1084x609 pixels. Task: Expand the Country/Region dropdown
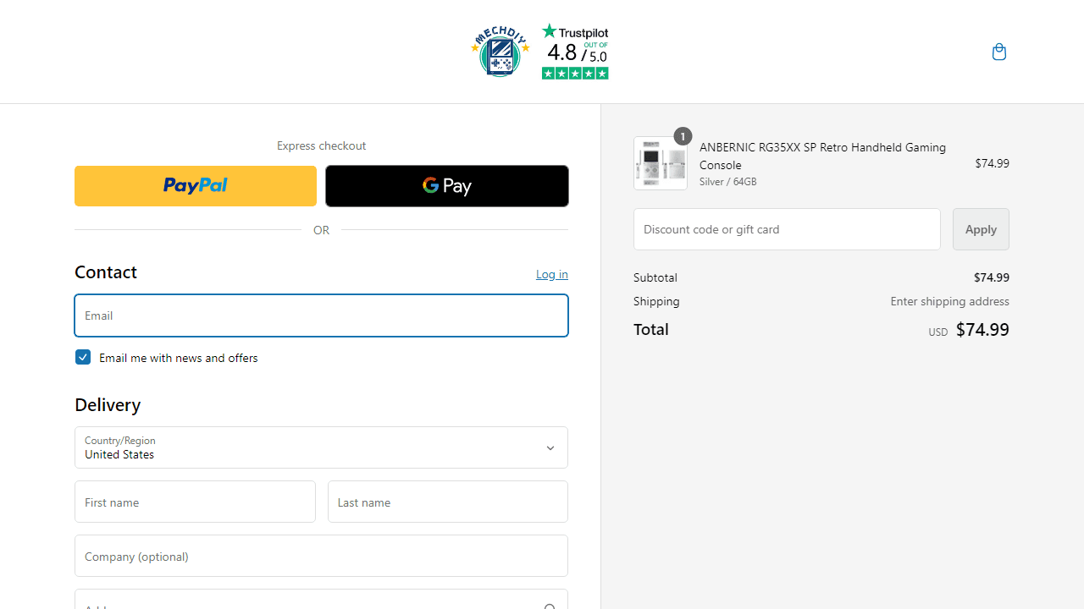point(321,447)
